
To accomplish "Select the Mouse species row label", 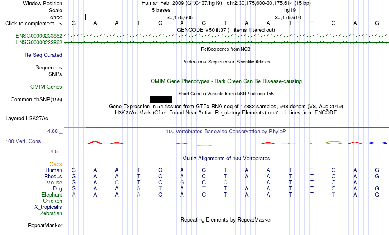I will (x=54, y=183).
